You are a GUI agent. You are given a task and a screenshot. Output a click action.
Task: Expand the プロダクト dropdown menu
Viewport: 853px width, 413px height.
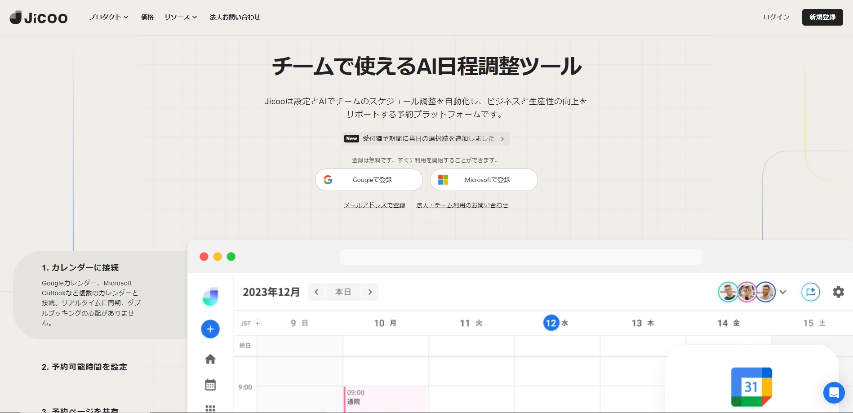pyautogui.click(x=108, y=17)
